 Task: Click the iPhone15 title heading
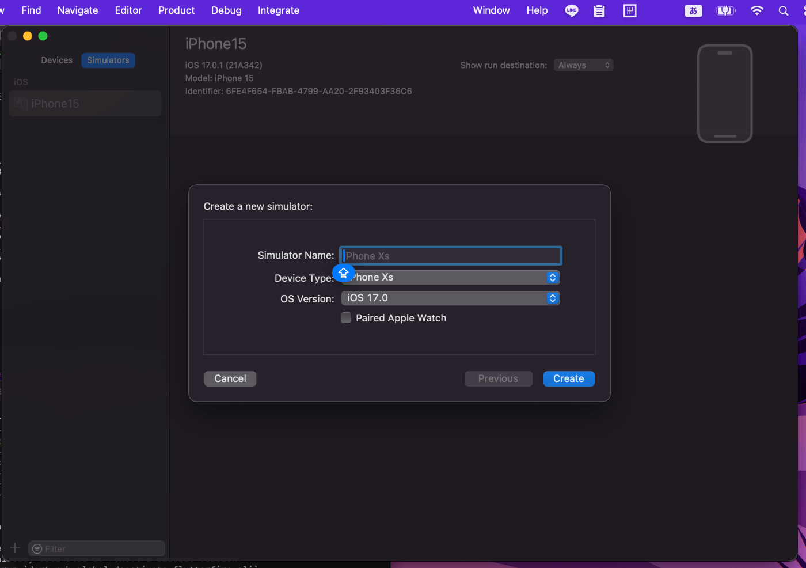pyautogui.click(x=216, y=44)
